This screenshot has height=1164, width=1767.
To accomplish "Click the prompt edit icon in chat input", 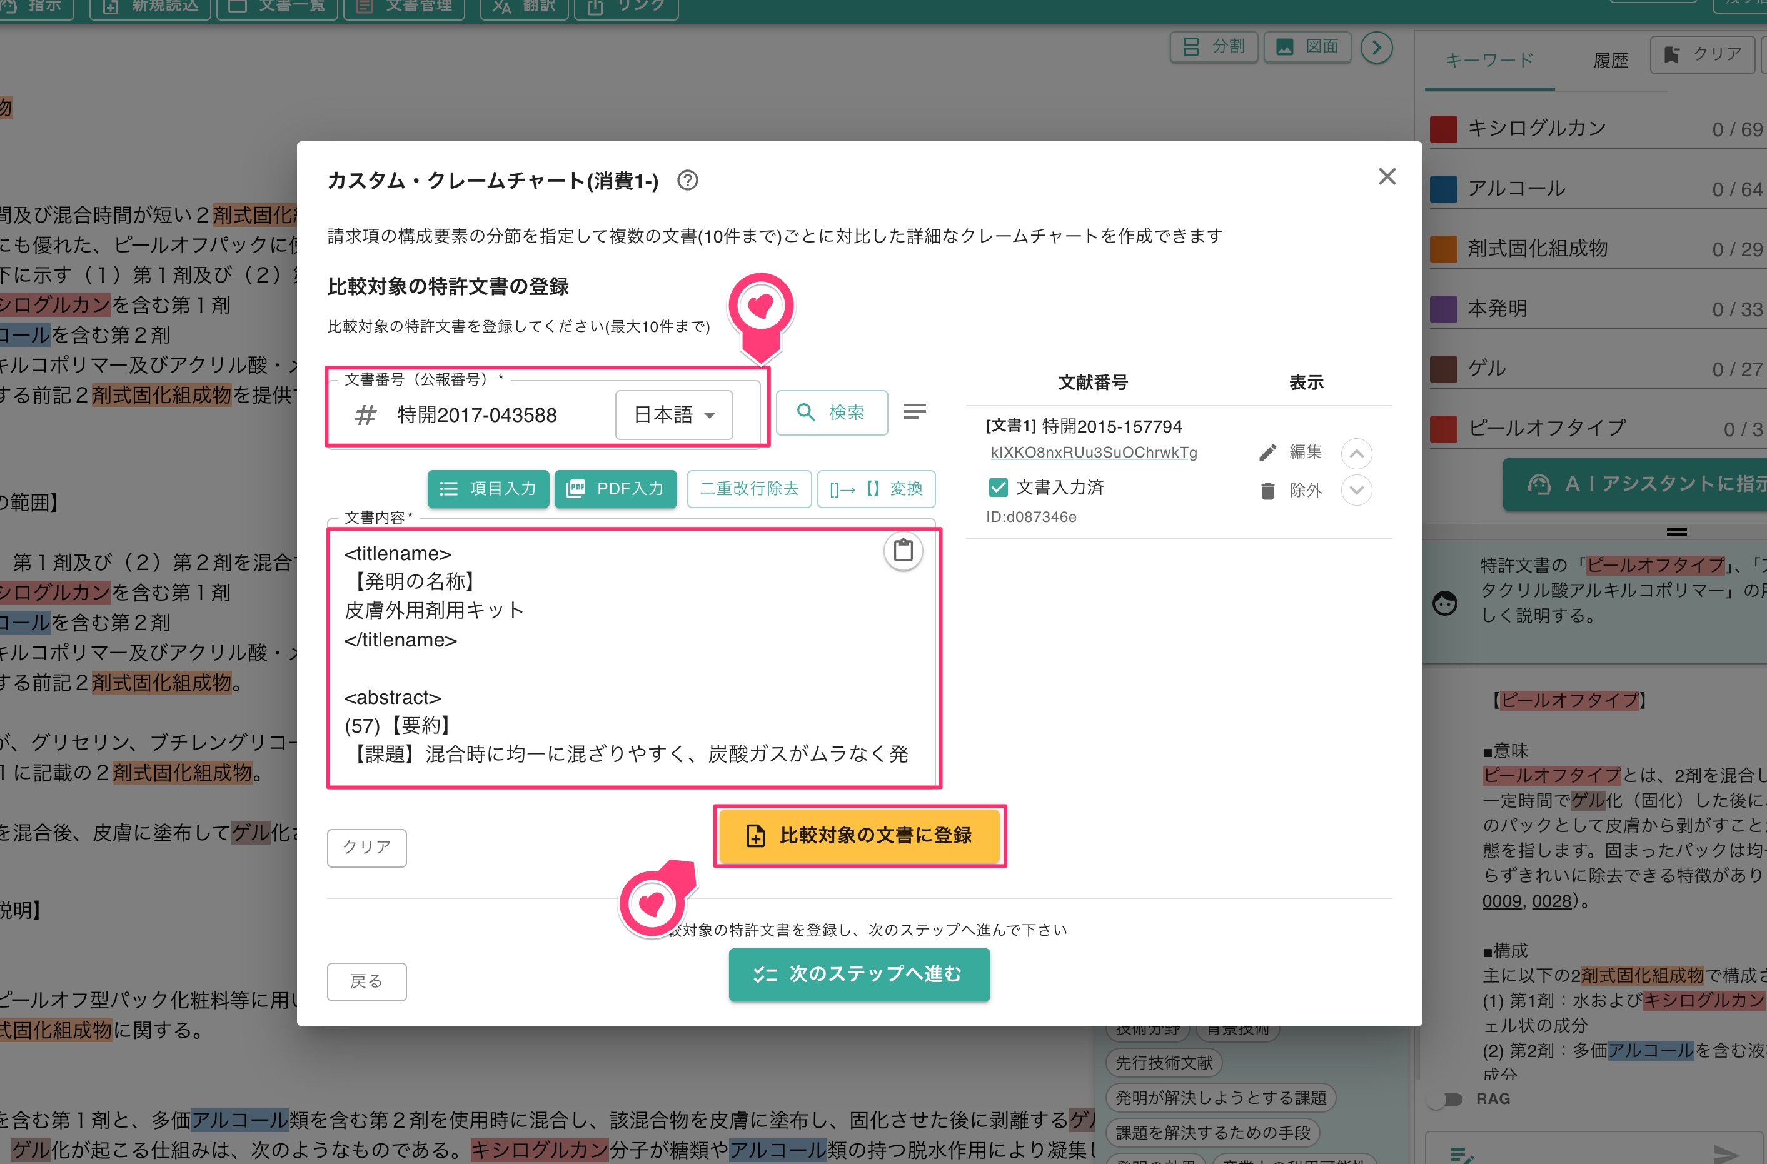I will [x=1461, y=1155].
